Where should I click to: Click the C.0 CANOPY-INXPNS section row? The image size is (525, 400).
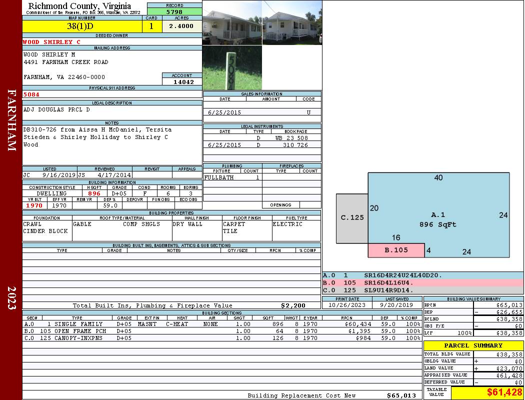click(x=222, y=338)
